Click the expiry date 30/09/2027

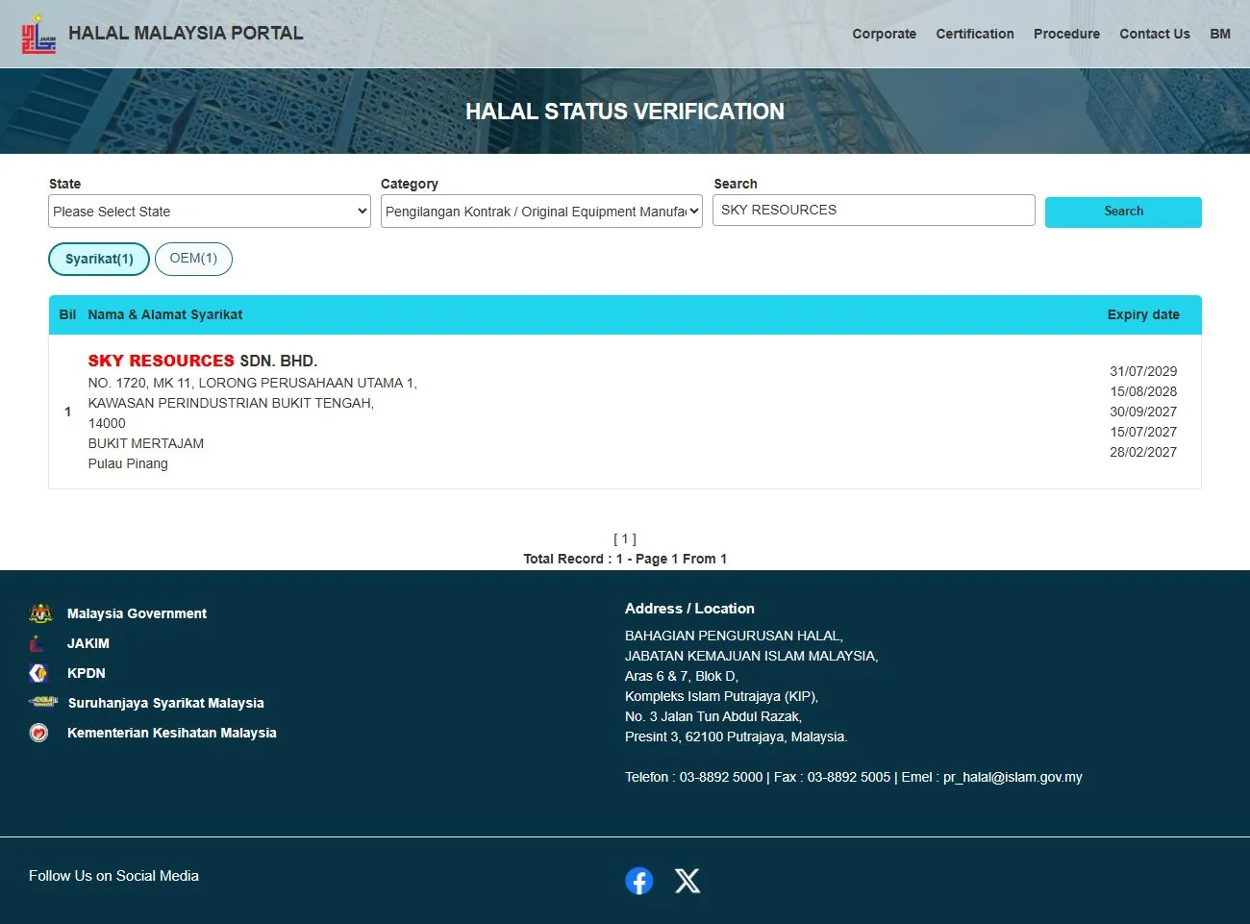pos(1143,412)
